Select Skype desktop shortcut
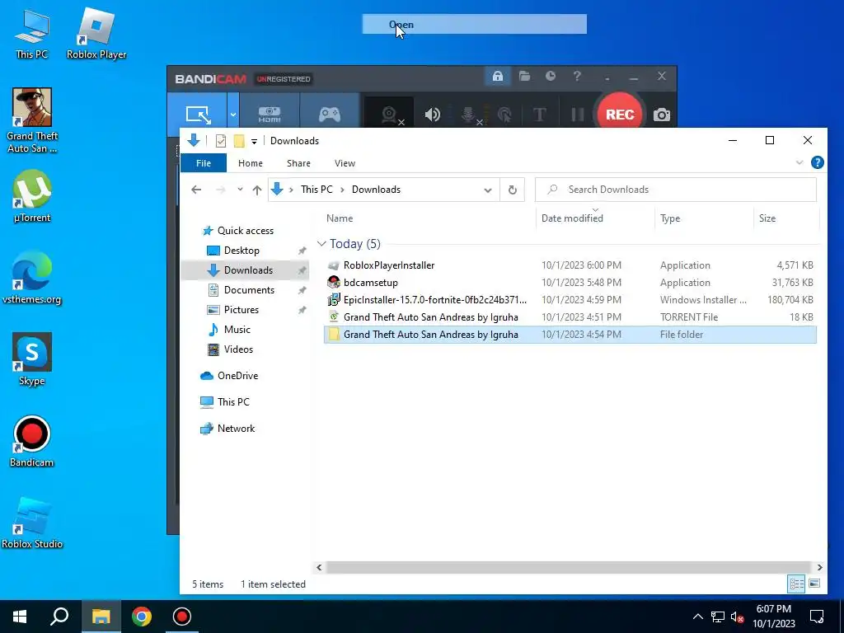The image size is (844, 633). [32, 359]
